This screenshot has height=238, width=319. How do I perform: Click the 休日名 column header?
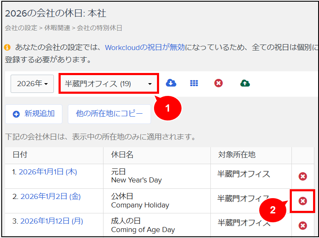tap(122, 155)
